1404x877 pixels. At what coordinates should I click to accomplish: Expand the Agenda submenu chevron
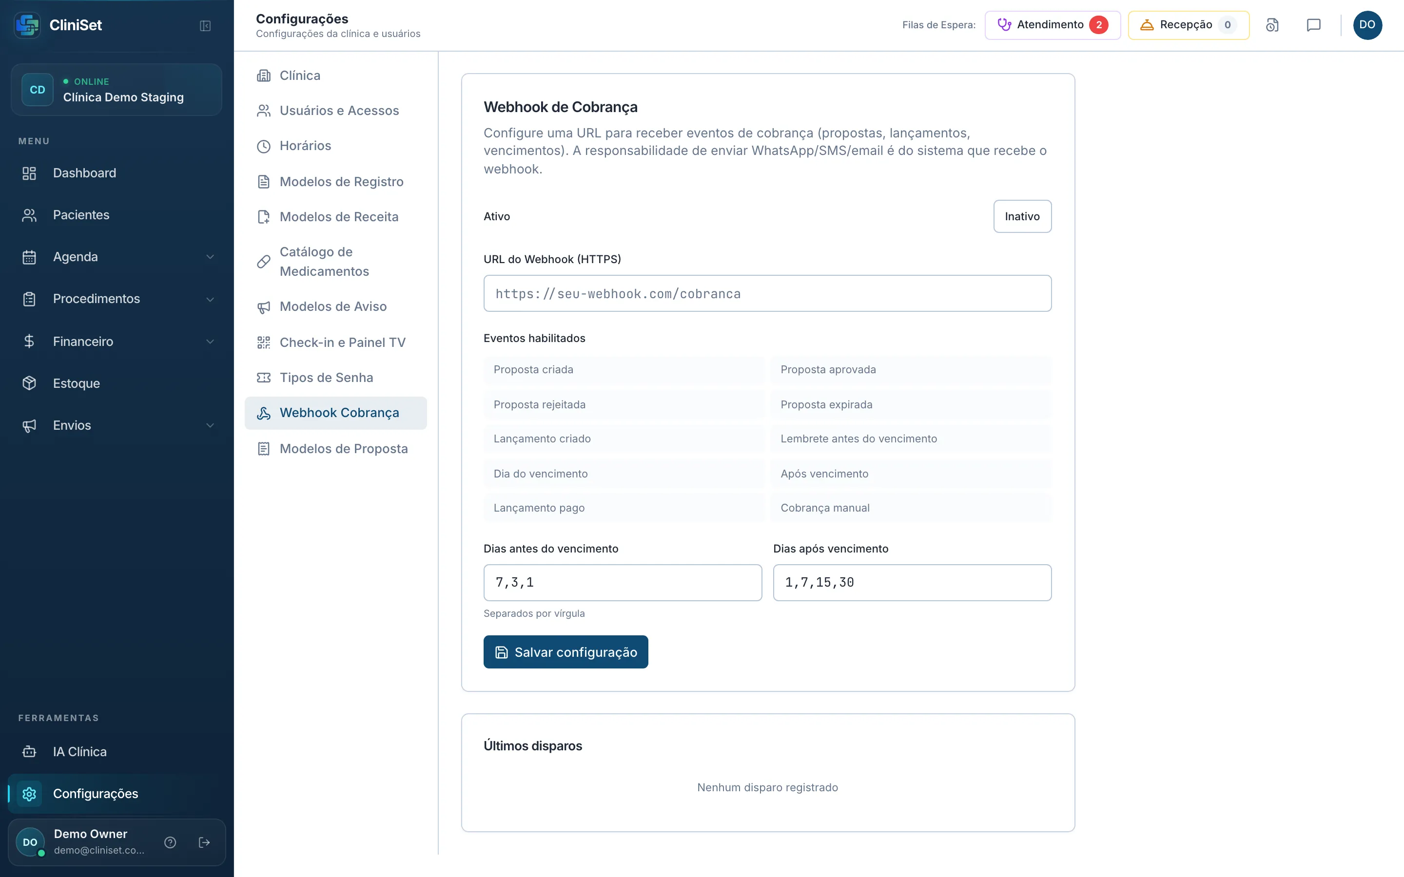(x=210, y=257)
